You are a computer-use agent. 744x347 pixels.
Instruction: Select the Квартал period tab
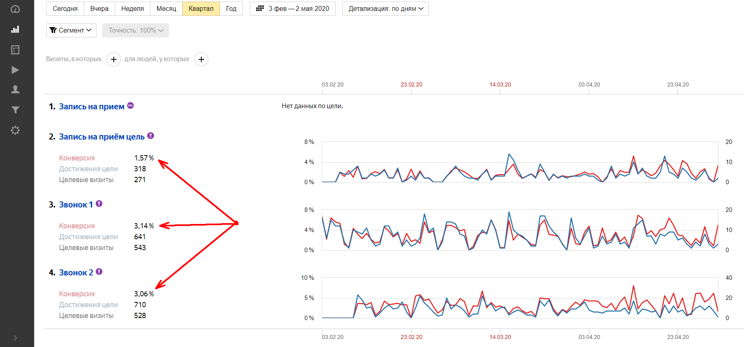coord(201,8)
